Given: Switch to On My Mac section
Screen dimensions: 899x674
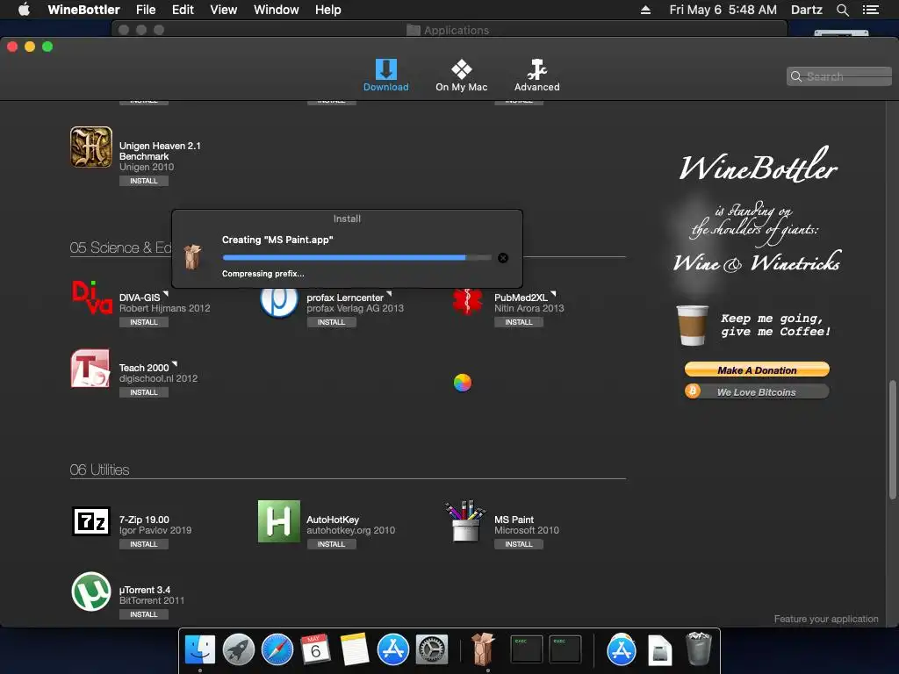Looking at the screenshot, I should 461,75.
